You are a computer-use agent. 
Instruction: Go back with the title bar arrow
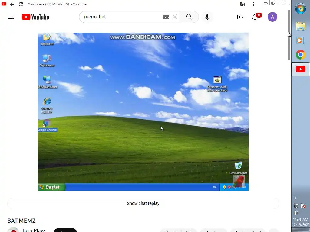(12, 4)
